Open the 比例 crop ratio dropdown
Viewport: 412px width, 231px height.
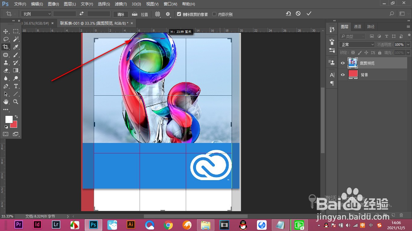[x=36, y=14]
